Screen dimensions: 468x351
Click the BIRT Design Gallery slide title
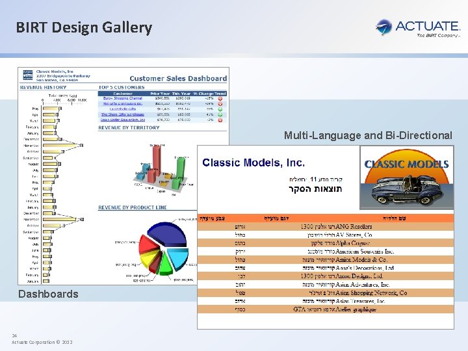click(x=84, y=27)
